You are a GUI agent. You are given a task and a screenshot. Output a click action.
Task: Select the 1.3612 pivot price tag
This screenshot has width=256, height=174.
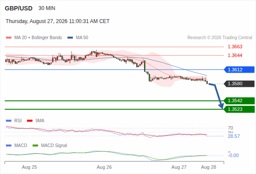(x=239, y=70)
